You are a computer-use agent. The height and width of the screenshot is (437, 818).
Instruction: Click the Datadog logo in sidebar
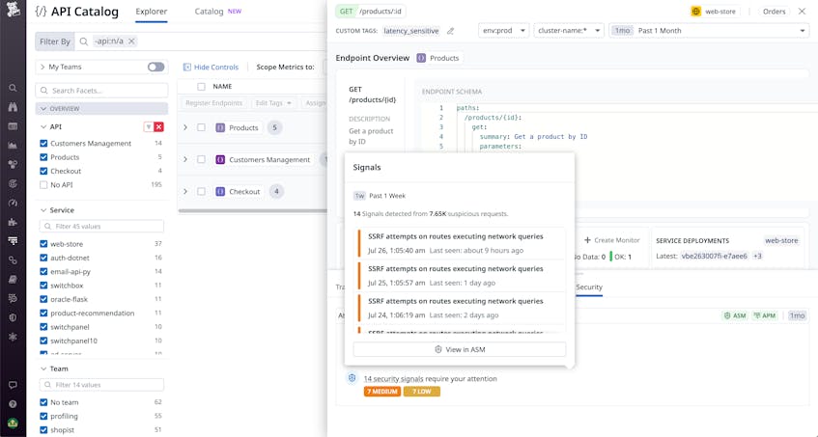point(13,10)
